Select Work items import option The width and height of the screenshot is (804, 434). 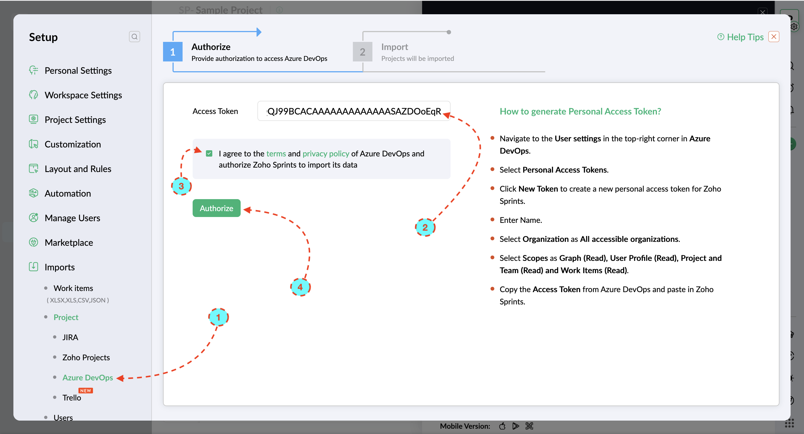coord(73,288)
